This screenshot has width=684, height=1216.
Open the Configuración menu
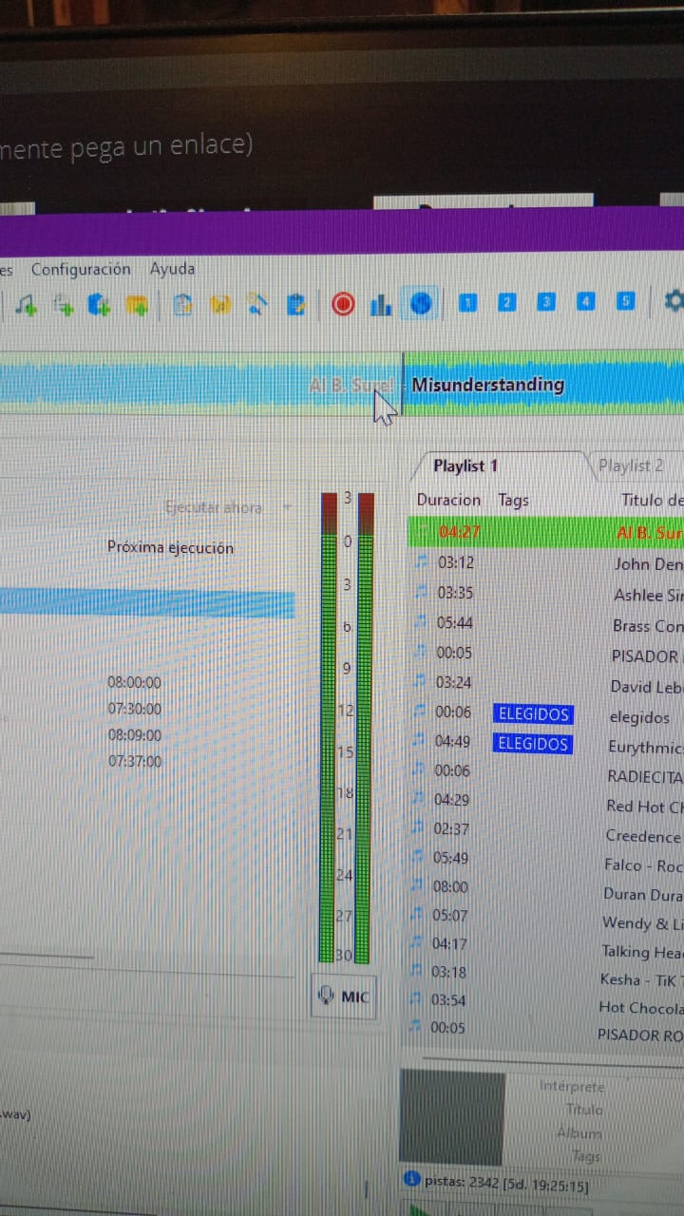[x=81, y=269]
